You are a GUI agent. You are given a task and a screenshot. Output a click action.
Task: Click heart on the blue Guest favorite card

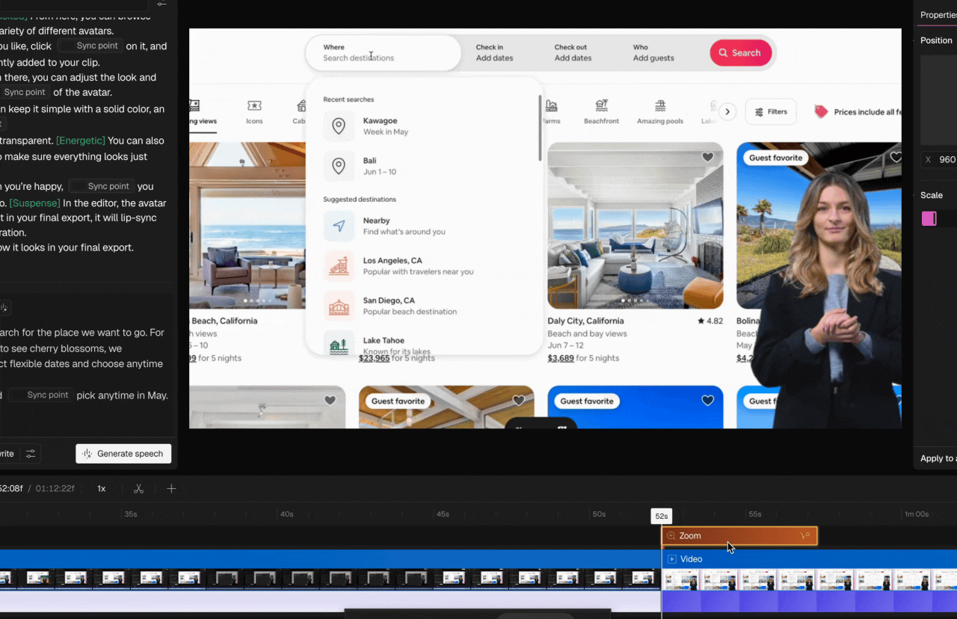point(707,401)
